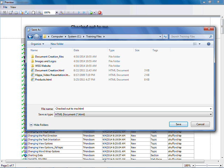
Task: Go to next page in Preview toolbar
Action: coord(79,13)
